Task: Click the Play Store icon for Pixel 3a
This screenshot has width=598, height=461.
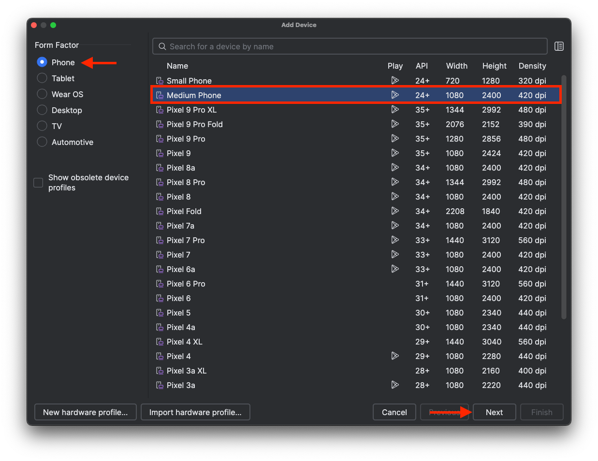Action: click(x=395, y=385)
